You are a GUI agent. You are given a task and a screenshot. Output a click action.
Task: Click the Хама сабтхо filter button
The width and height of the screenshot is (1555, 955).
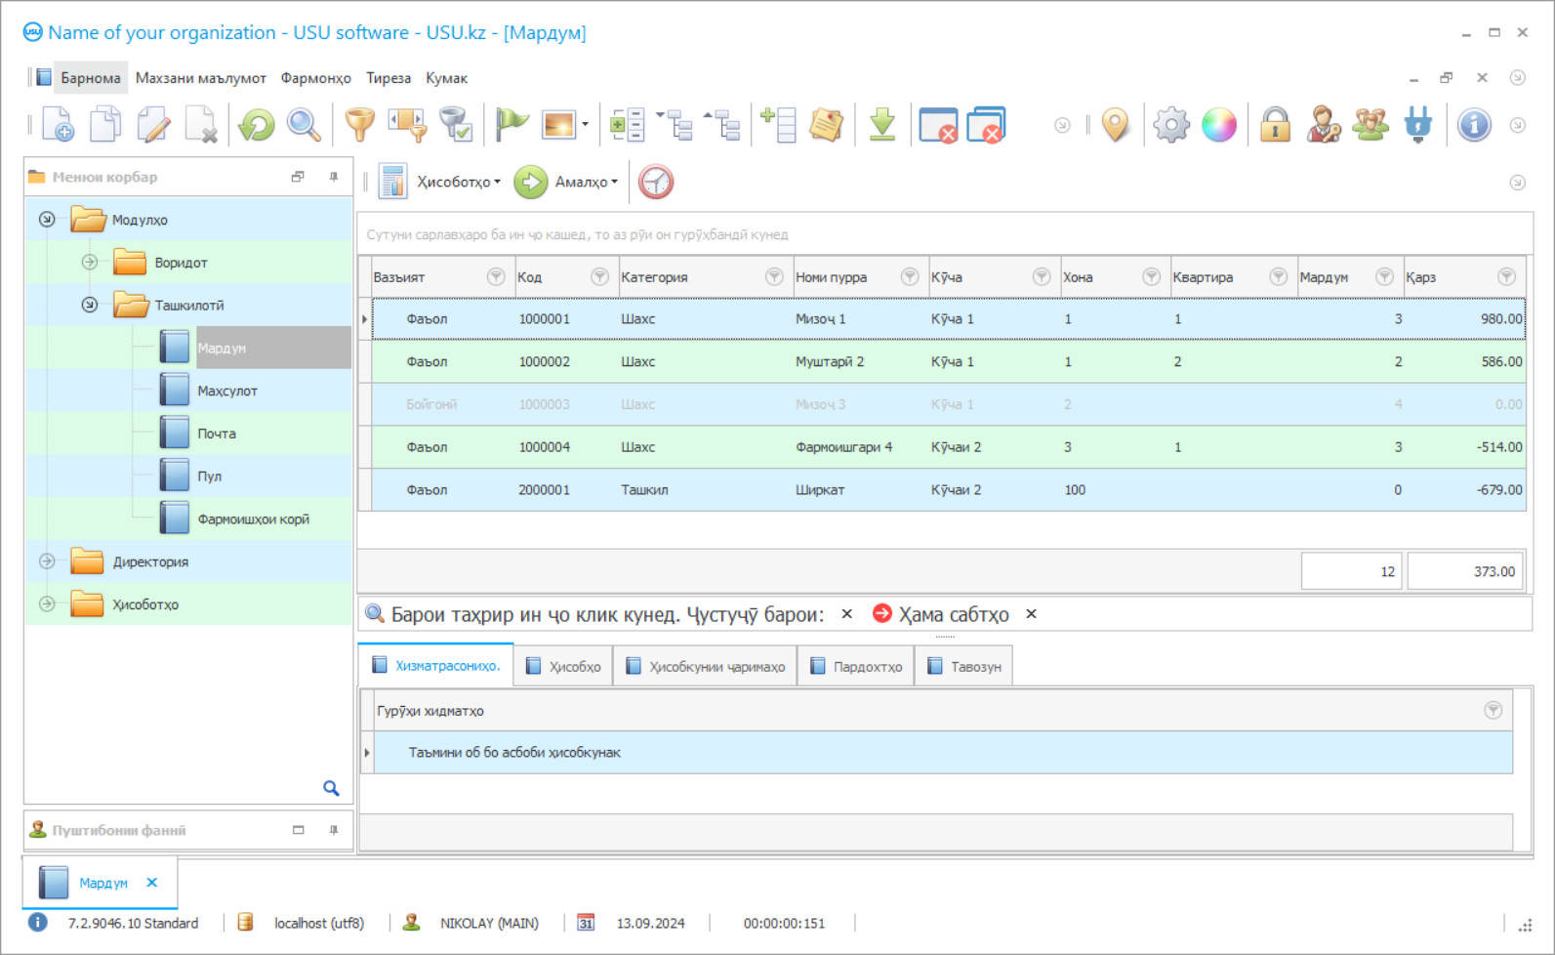click(941, 614)
